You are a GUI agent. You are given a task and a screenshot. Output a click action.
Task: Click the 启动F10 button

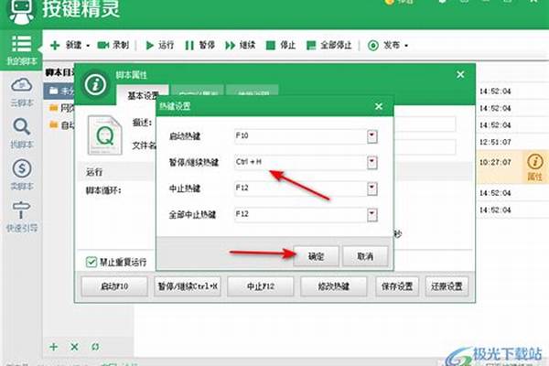(x=114, y=286)
